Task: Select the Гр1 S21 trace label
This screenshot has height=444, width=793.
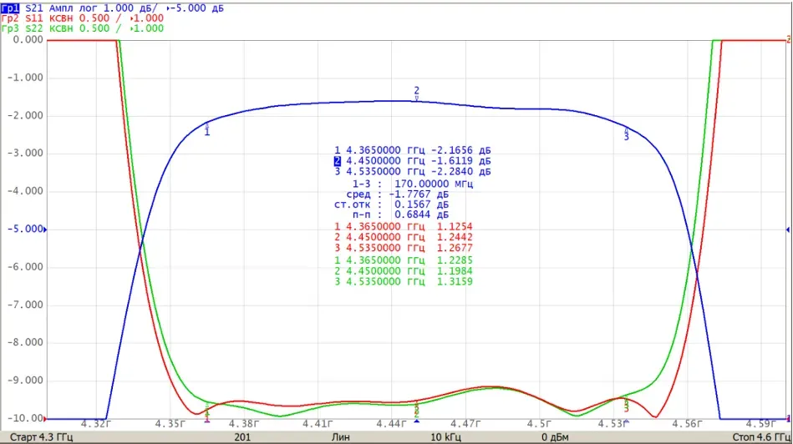Action: pyautogui.click(x=10, y=8)
